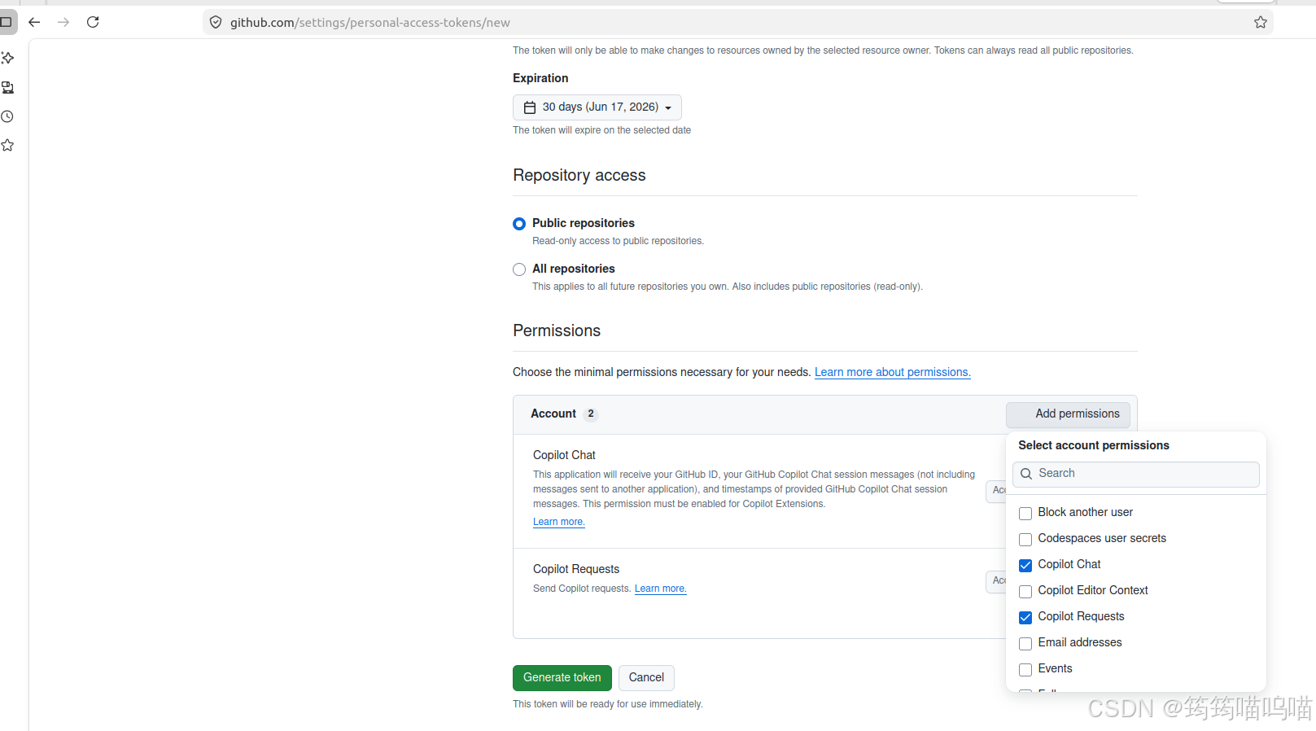Open the Learn more about permissions link
Image resolution: width=1316 pixels, height=731 pixels.
coord(893,372)
